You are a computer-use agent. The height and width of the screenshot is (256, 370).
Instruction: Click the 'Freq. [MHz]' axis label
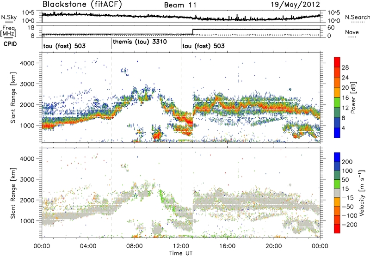pos(8,31)
